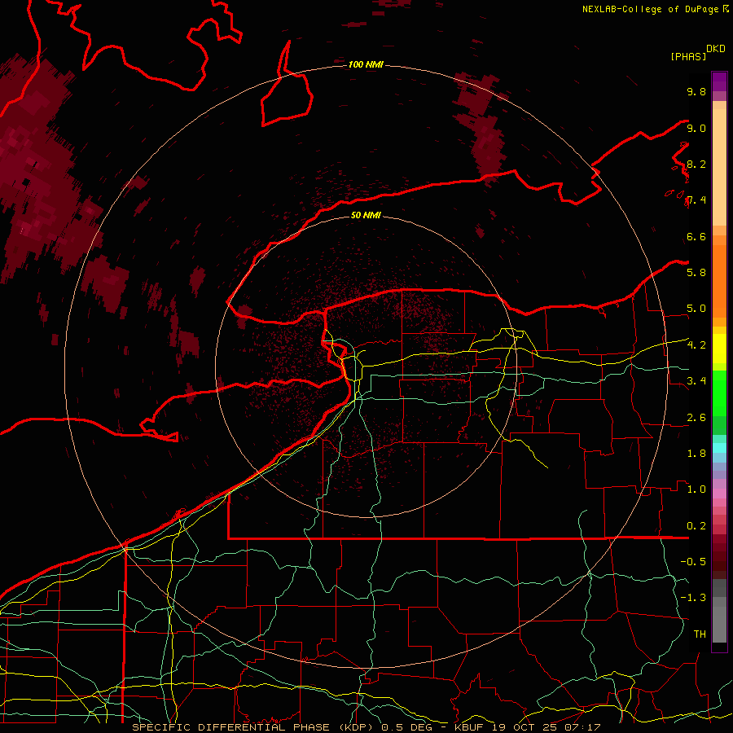Screen dimensions: 733x733
Task: Click the [PHAS] label above color bar
Action: [x=688, y=56]
